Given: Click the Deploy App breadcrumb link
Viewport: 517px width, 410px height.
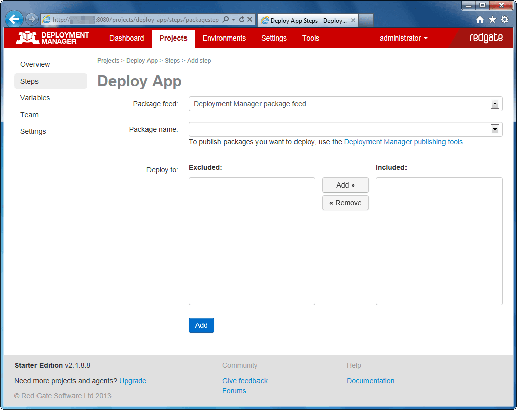Looking at the screenshot, I should [x=142, y=61].
